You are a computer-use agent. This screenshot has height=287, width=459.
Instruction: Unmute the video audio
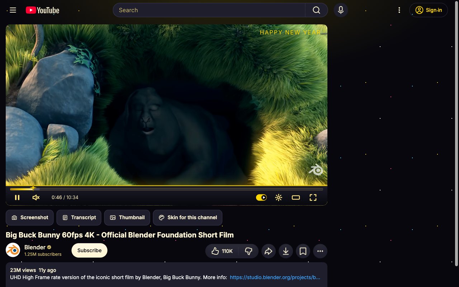36,197
